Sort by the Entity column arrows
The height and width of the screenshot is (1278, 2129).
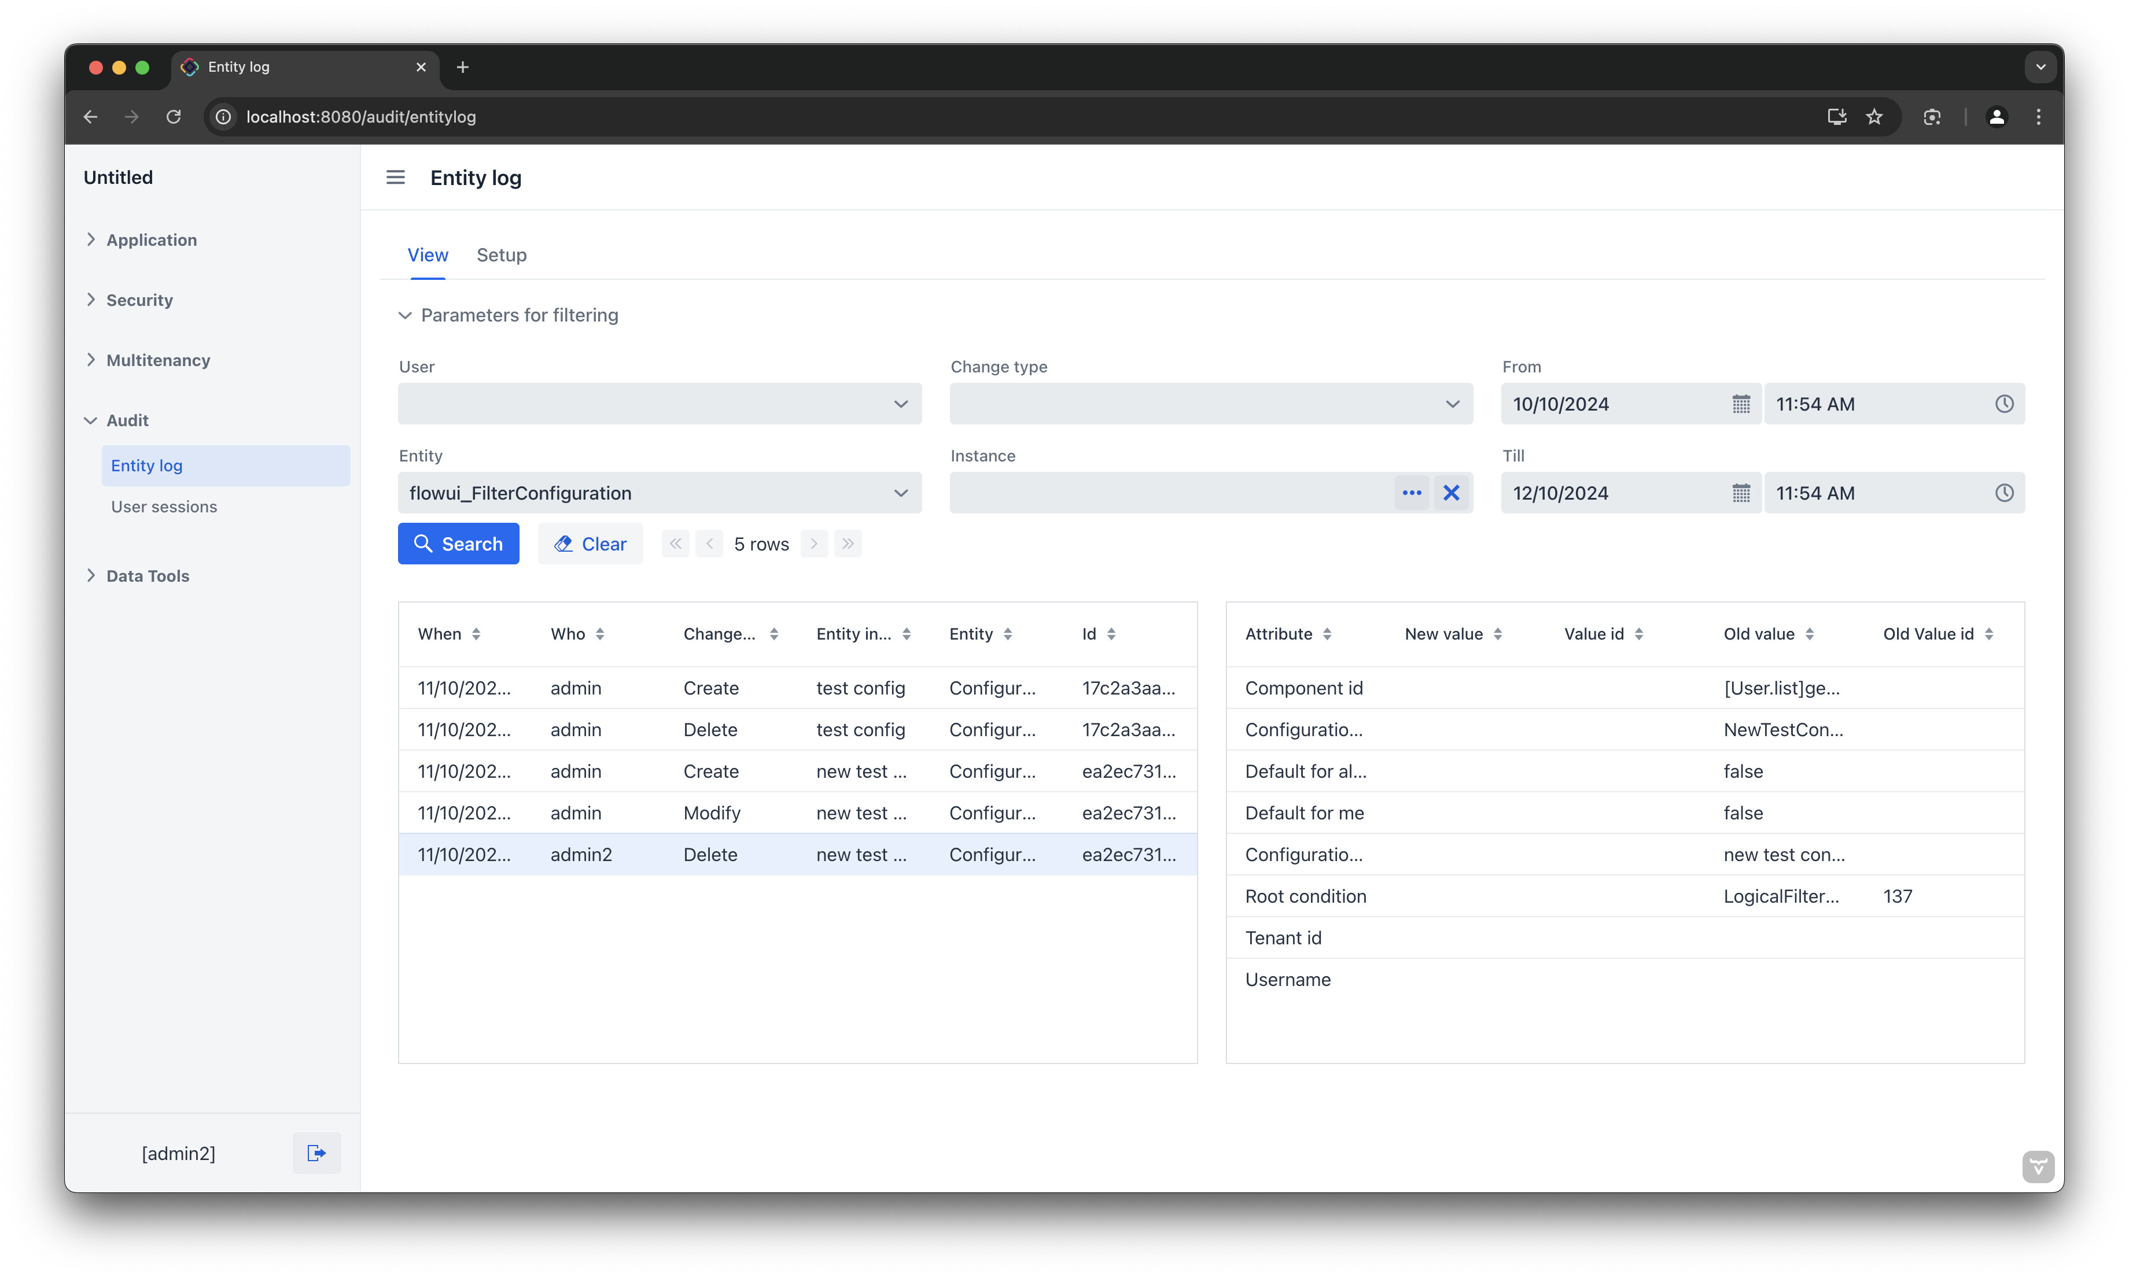pos(1007,634)
